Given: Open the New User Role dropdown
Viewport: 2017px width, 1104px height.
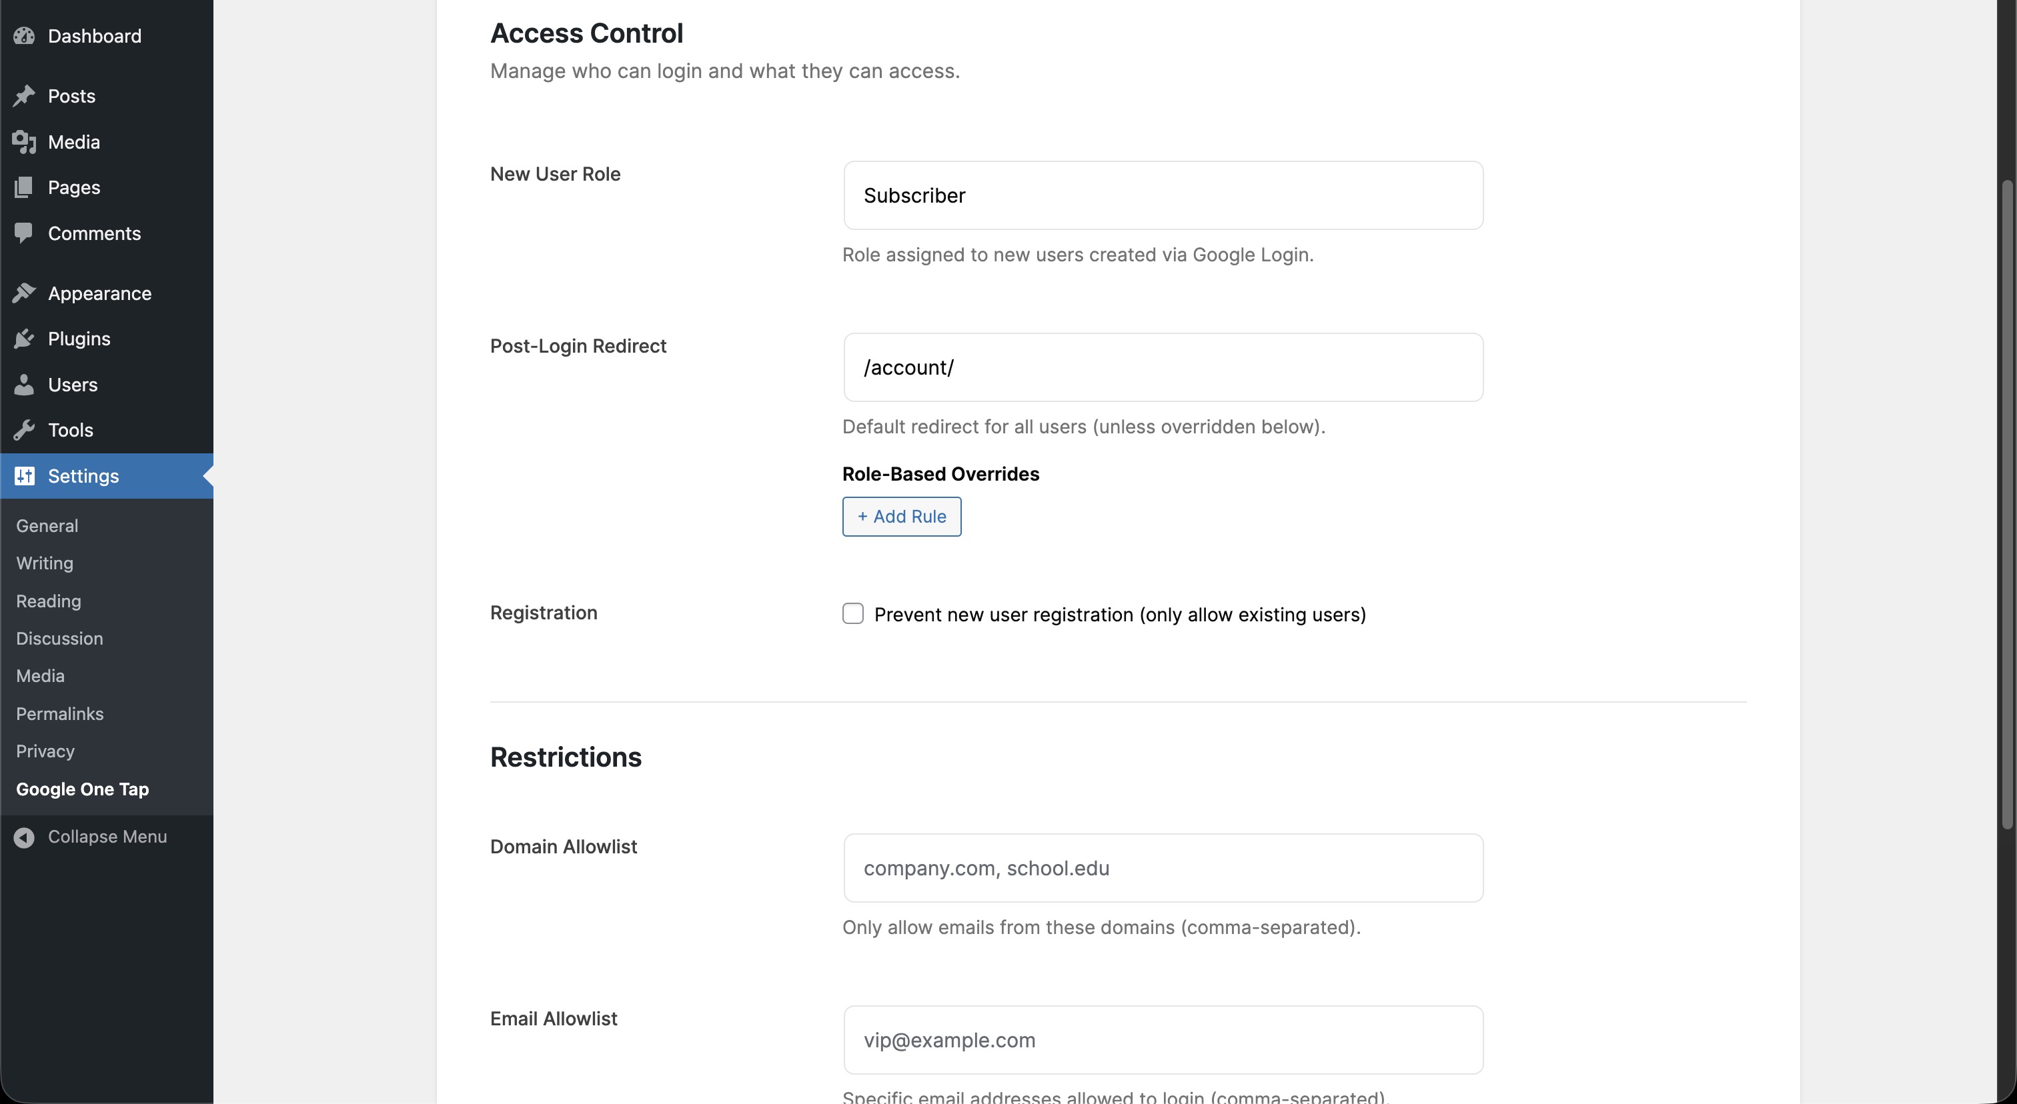Looking at the screenshot, I should (x=1163, y=195).
